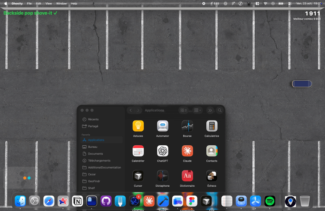This screenshot has height=211, width=325.
Task: Open the Help menu
Action: pyautogui.click(x=74, y=3)
